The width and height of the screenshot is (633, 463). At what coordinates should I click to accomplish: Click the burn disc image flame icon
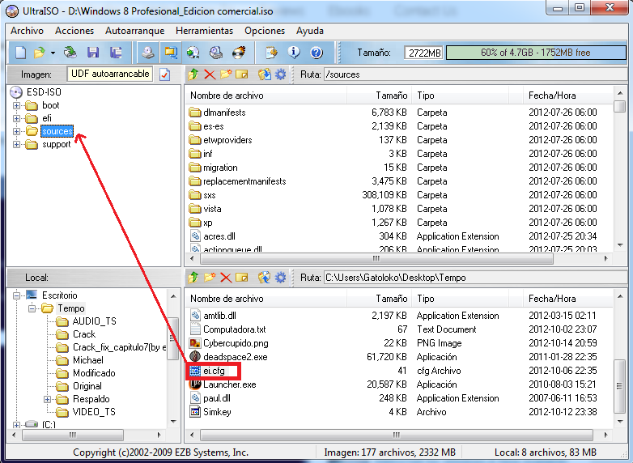point(239,53)
